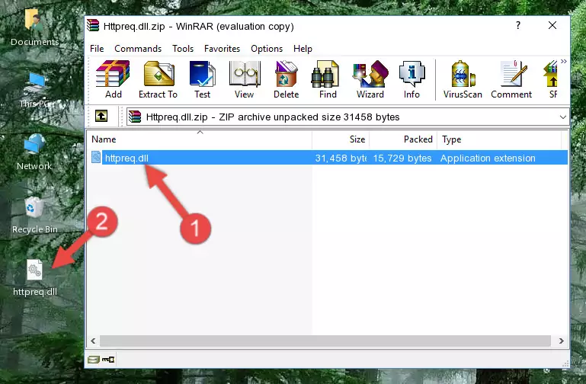Select the httpreq.dll desktop icon
Image resolution: width=586 pixels, height=384 pixels.
(x=35, y=278)
